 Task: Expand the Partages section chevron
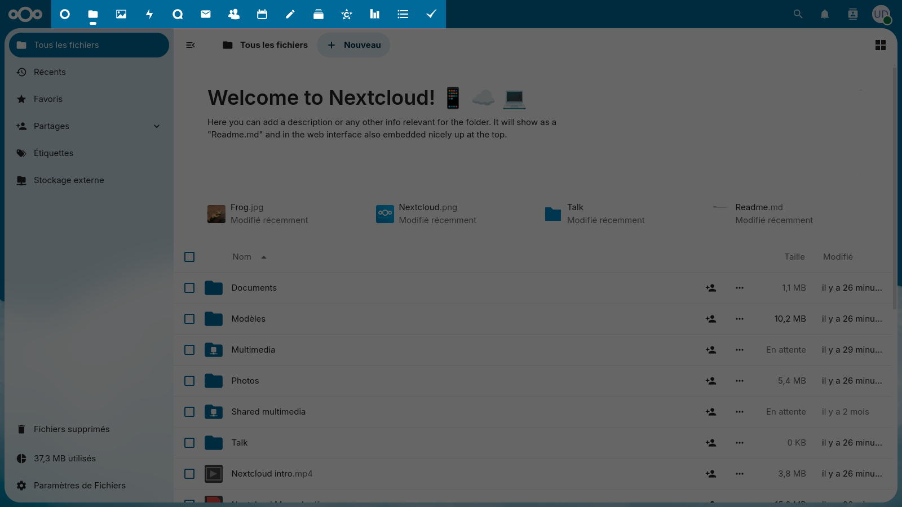click(x=157, y=126)
